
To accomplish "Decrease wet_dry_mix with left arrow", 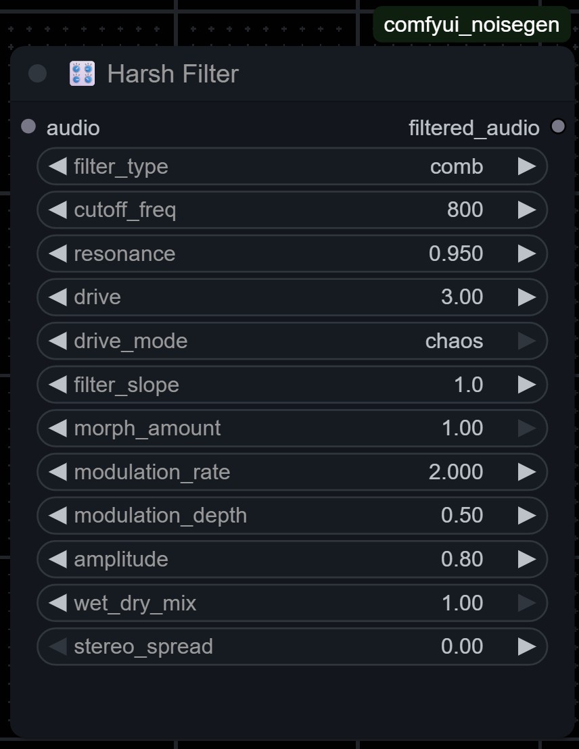I will pyautogui.click(x=58, y=603).
